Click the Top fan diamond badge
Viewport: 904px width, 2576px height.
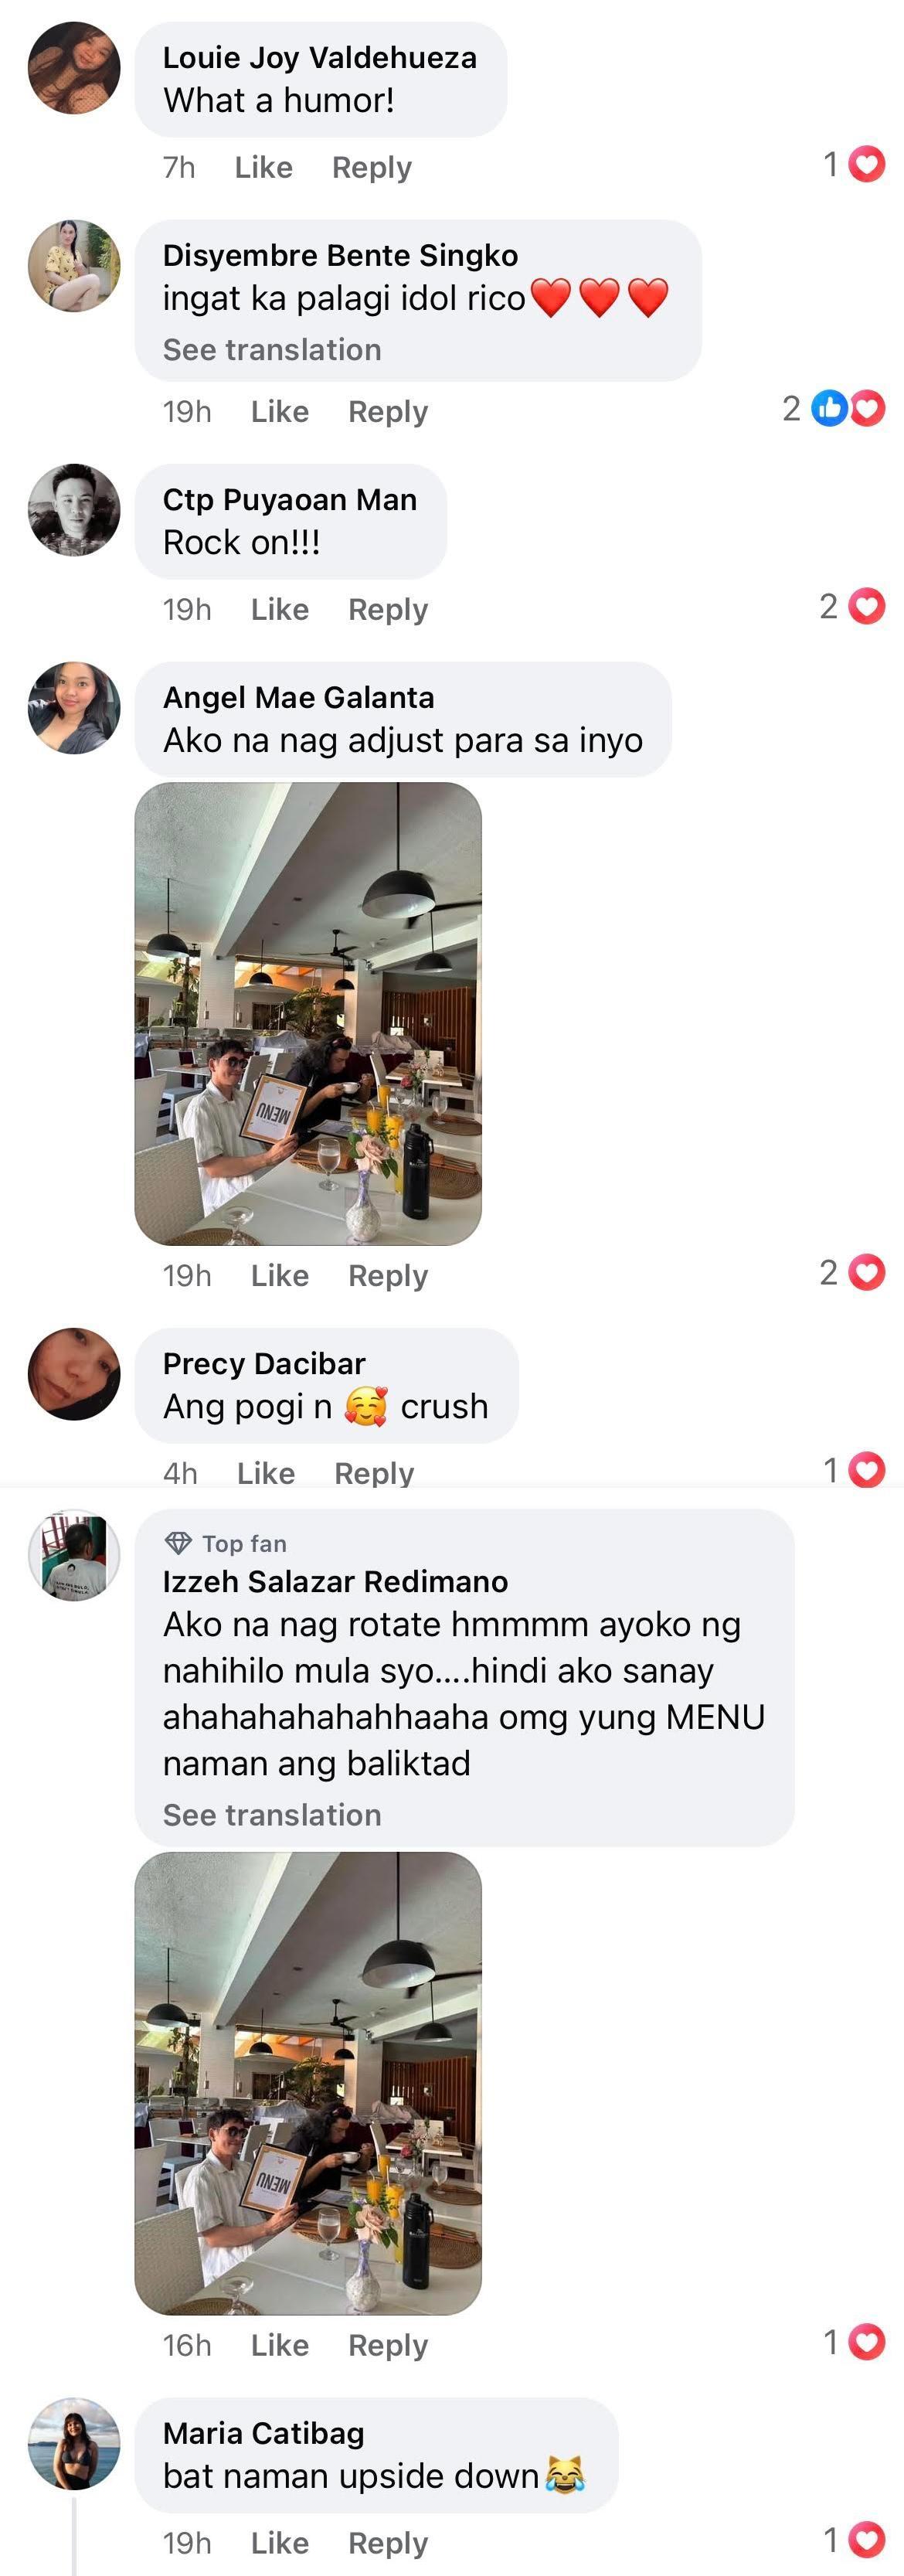[178, 1543]
